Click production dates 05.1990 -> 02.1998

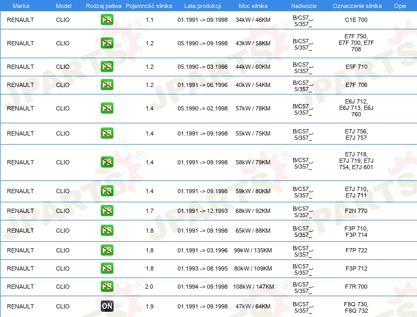(x=203, y=108)
